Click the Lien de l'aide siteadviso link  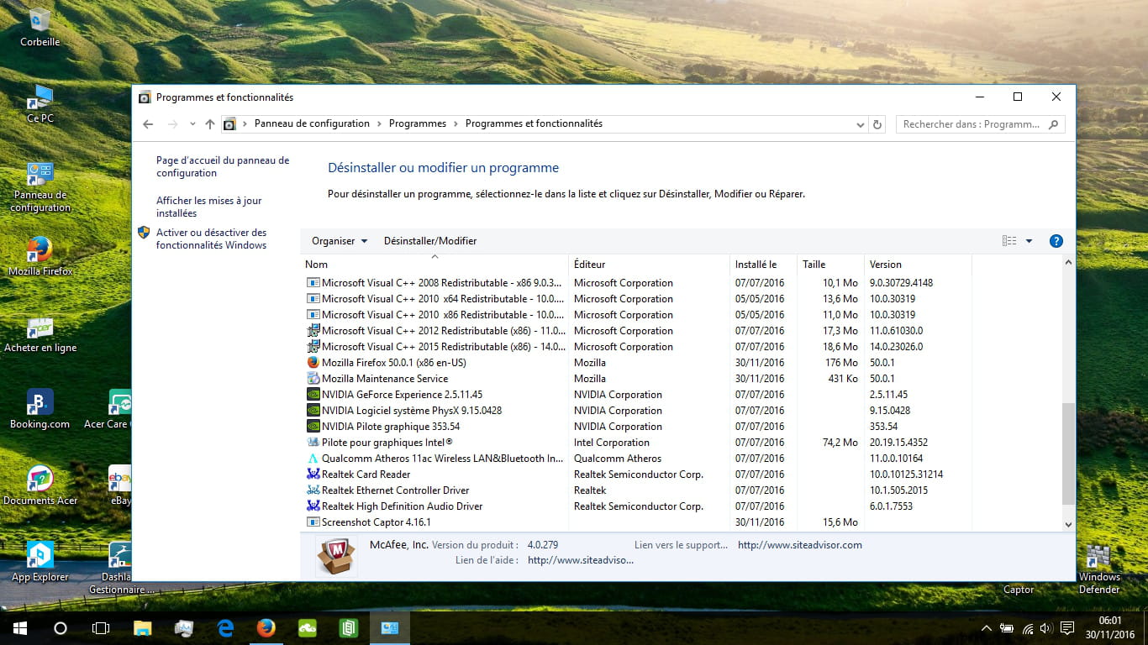(581, 560)
